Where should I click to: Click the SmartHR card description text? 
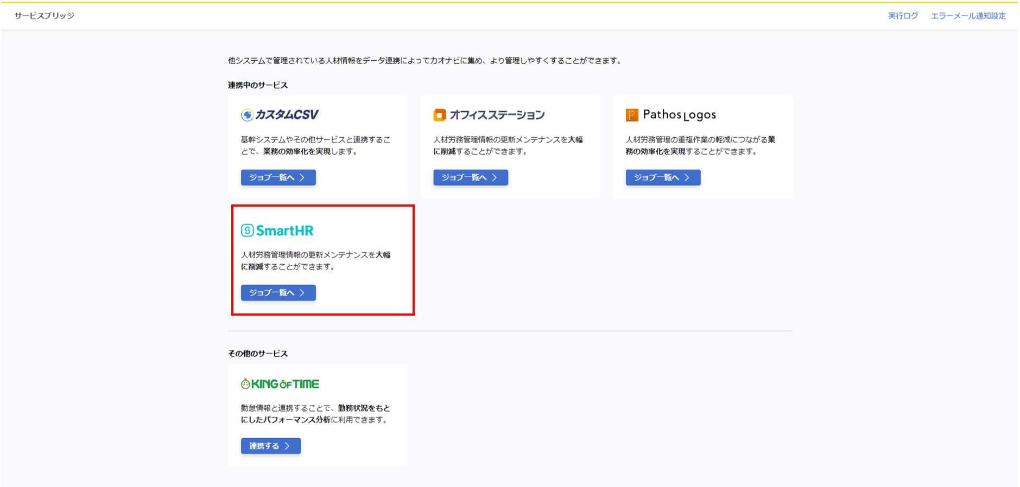click(x=316, y=261)
